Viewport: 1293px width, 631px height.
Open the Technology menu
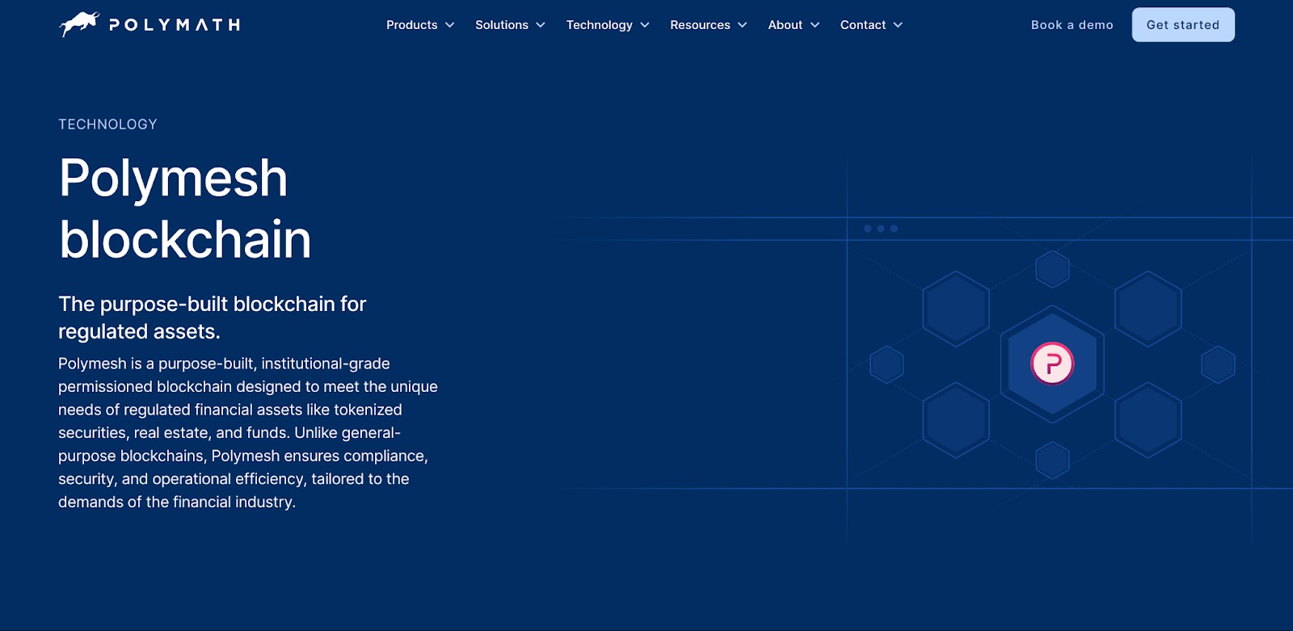point(608,25)
